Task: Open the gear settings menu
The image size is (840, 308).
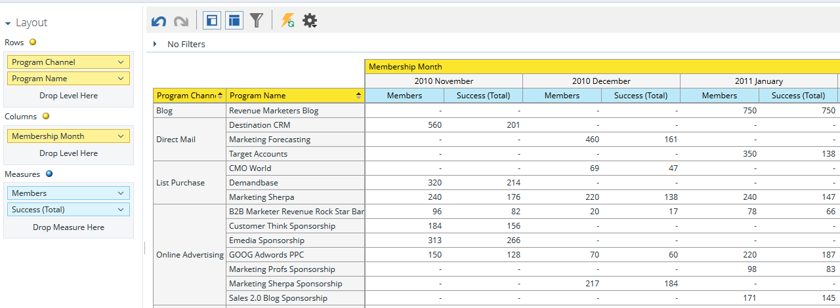Action: [310, 21]
